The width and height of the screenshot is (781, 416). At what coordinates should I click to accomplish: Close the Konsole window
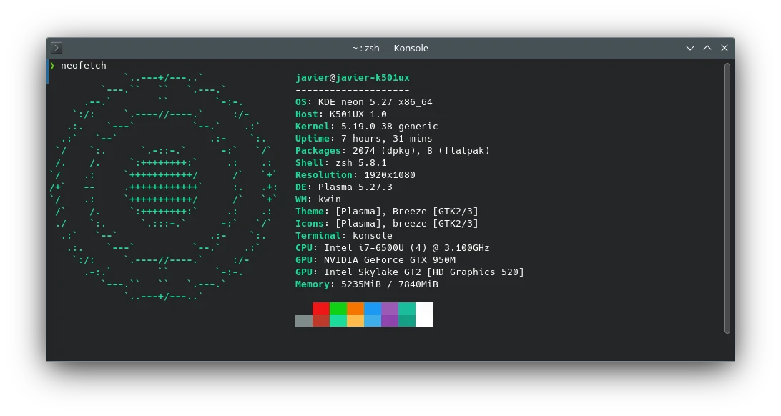(724, 48)
